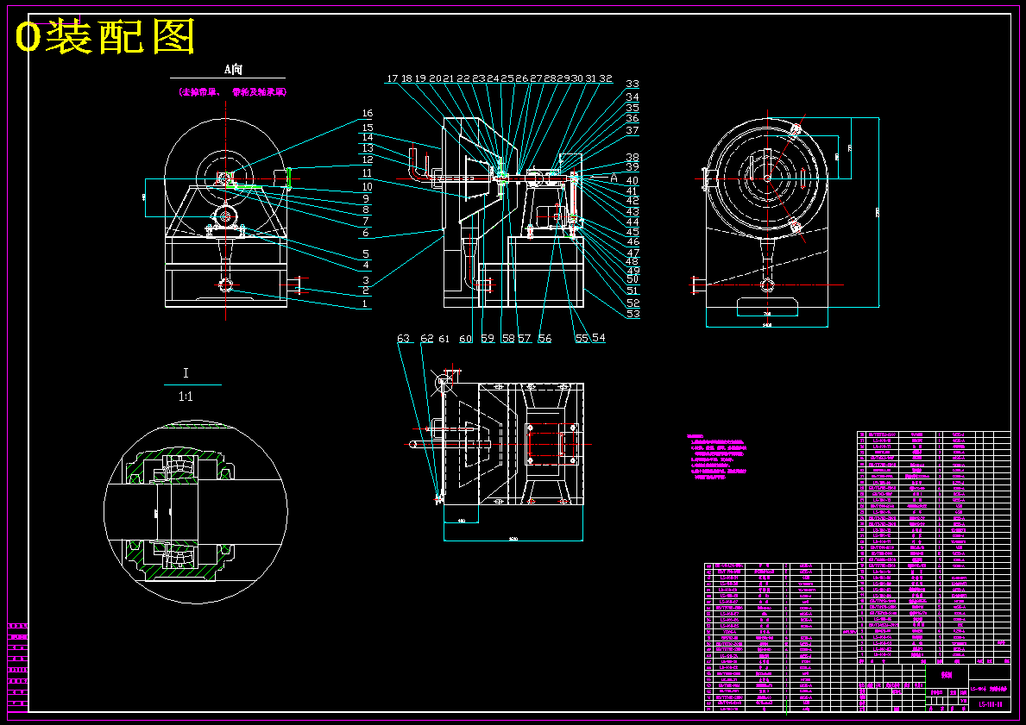
Task: Click part number 15 in left column
Action: tap(367, 128)
